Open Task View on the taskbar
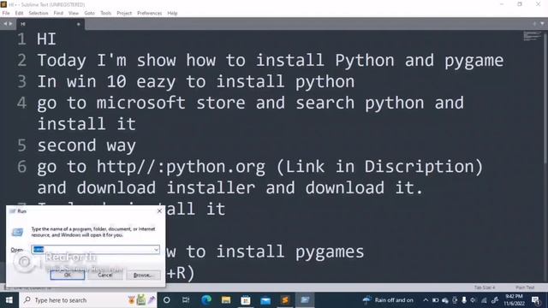548x308 pixels. (186, 300)
